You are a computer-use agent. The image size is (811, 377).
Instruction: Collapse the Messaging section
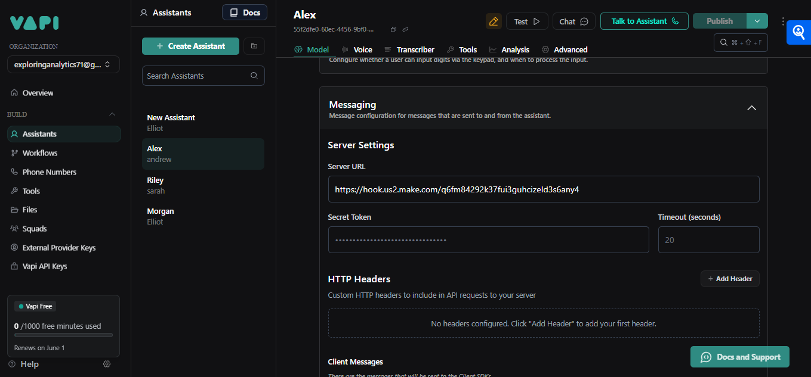coord(751,108)
